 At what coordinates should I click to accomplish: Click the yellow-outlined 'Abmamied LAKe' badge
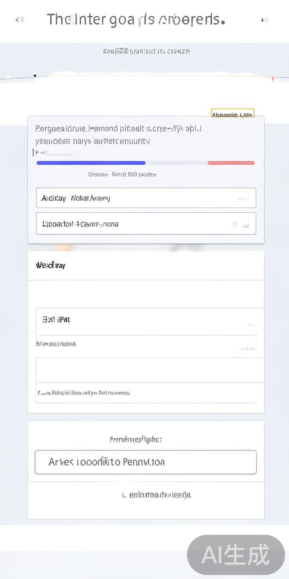click(232, 114)
